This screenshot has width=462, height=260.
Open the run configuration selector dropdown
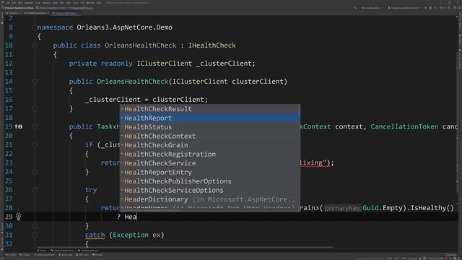click(405, 8)
